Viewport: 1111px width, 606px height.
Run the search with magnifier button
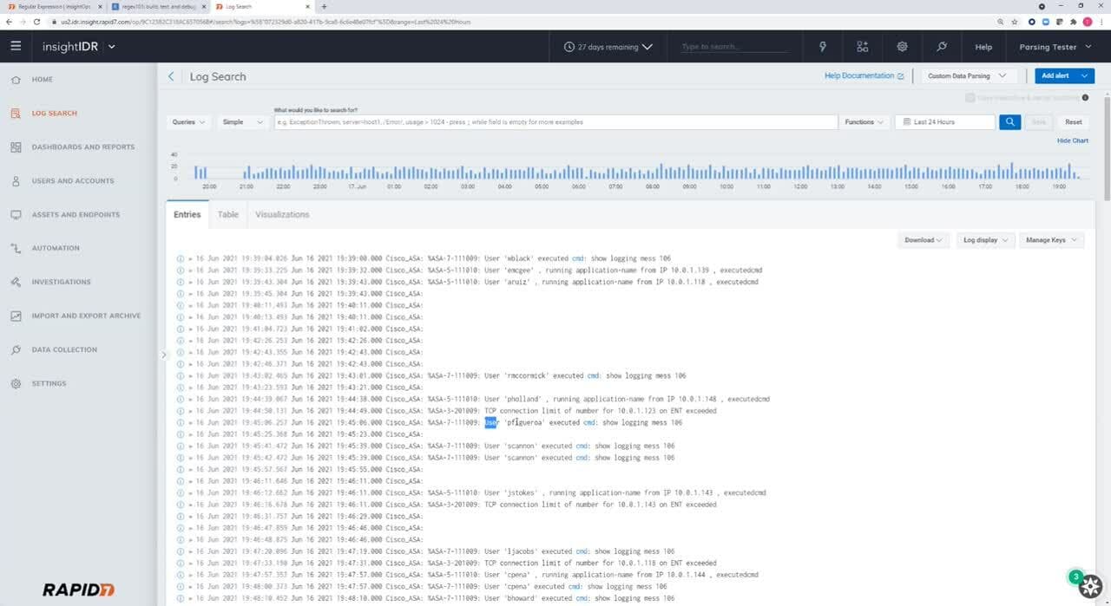1009,122
